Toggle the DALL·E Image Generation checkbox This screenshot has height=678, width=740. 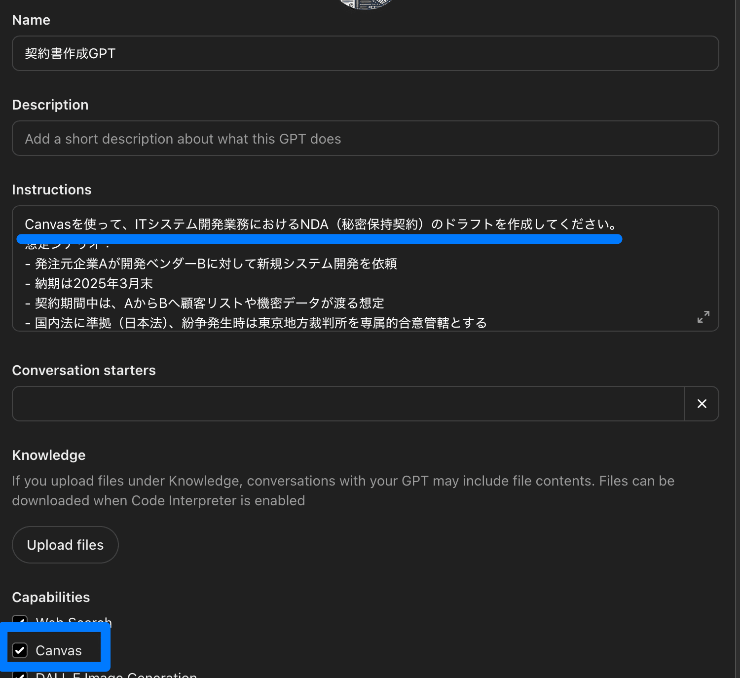(x=20, y=675)
